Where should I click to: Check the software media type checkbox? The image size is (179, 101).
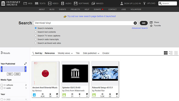click(x=2, y=85)
